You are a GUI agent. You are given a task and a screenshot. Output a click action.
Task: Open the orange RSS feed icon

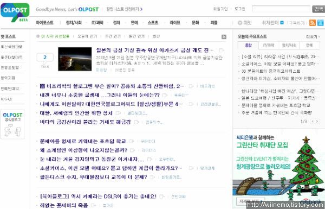[x=313, y=23]
